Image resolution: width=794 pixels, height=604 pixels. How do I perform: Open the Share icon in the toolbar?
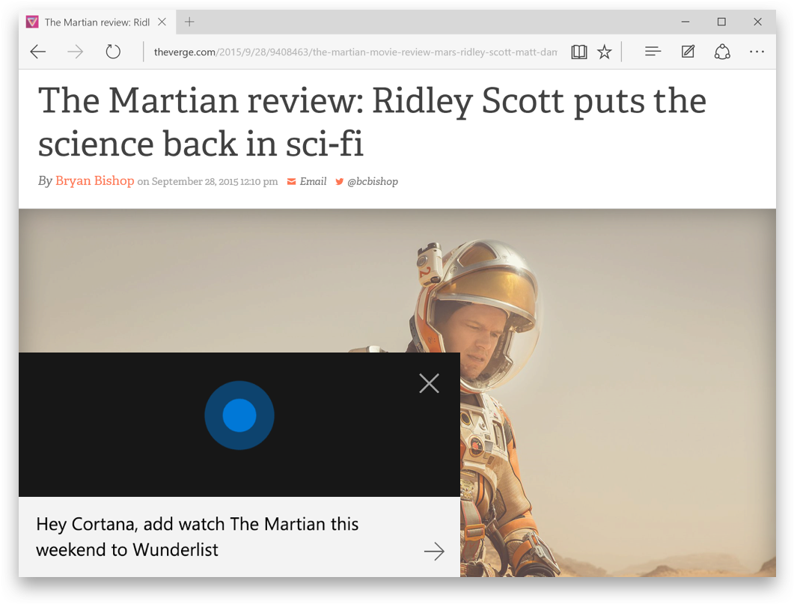pos(722,52)
